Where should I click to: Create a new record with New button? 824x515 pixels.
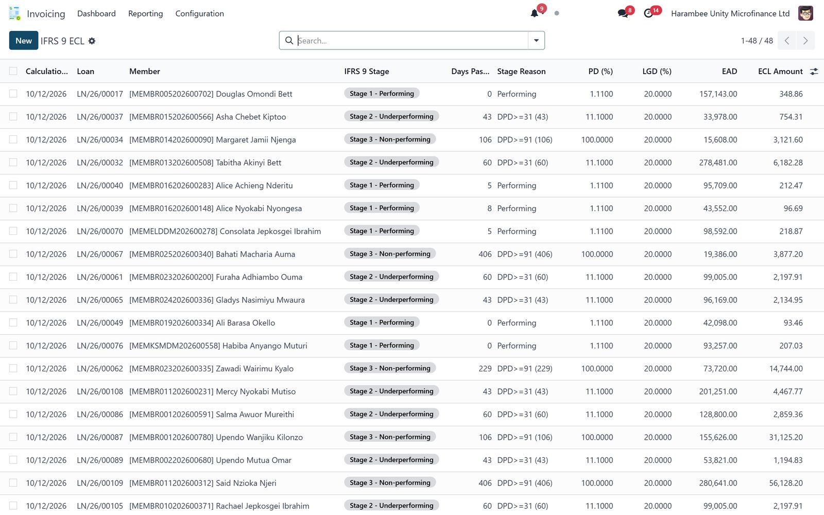pyautogui.click(x=24, y=41)
